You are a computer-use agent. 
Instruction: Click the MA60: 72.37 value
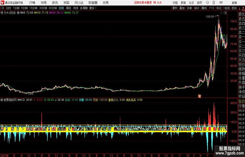pos(71,13)
